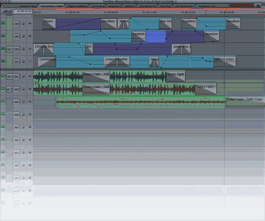Click the yellow playhead marker in ruler
265x221 pixels.
click(x=224, y=10)
